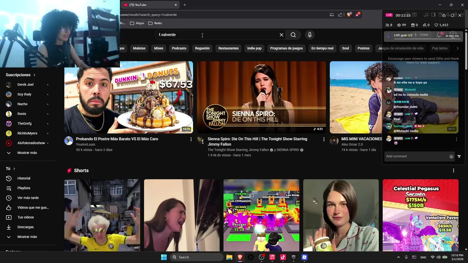Play the Celestial Pegasus short
Viewport: 468px width, 263px height.
click(420, 215)
